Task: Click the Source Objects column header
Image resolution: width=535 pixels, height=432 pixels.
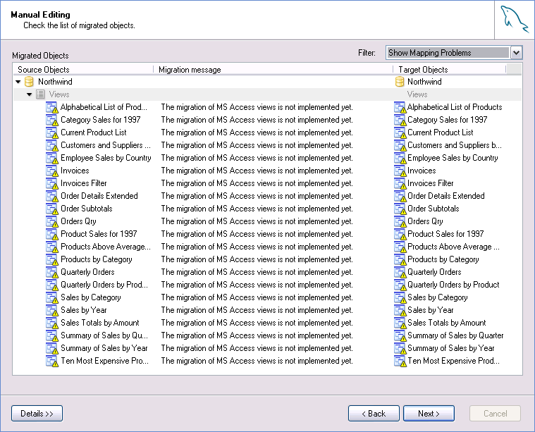Action: coord(83,70)
